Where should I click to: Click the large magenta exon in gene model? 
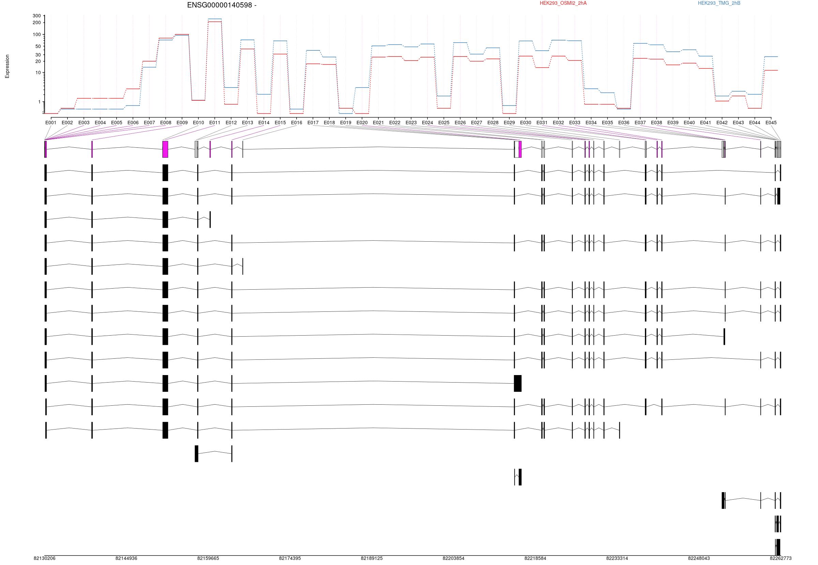click(x=165, y=149)
